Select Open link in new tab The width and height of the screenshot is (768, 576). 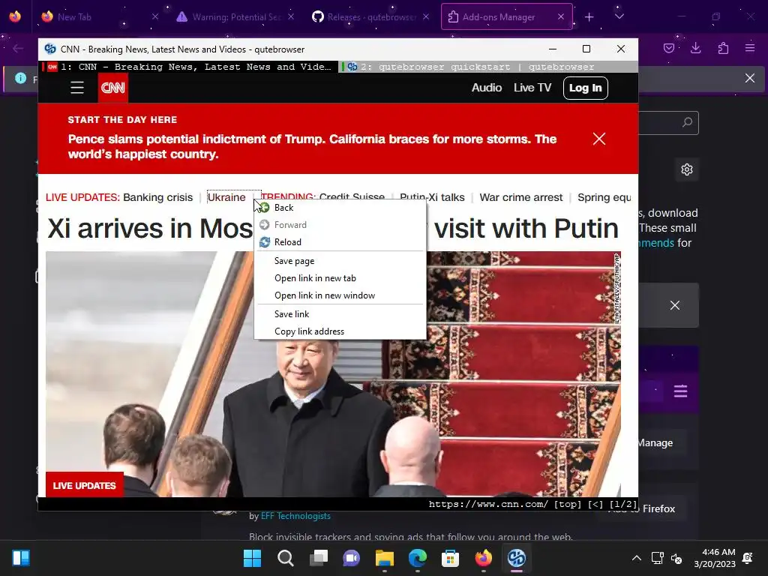(340, 278)
